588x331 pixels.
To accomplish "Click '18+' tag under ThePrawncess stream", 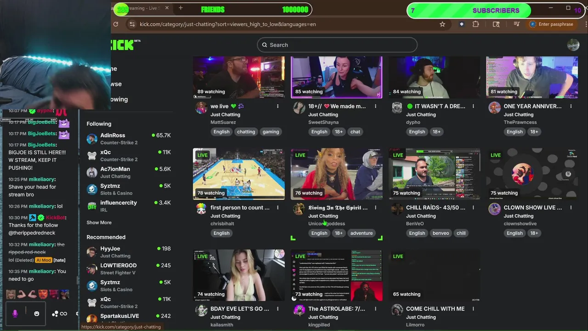I will (x=534, y=131).
